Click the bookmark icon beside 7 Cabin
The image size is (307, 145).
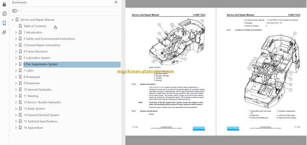pyautogui.click(x=20, y=71)
